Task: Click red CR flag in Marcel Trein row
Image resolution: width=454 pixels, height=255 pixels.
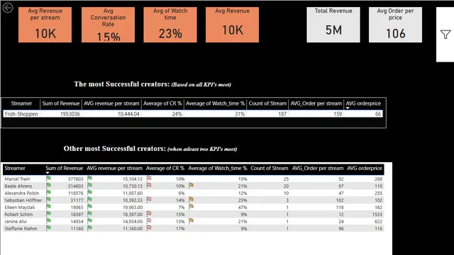Action: click(149, 178)
